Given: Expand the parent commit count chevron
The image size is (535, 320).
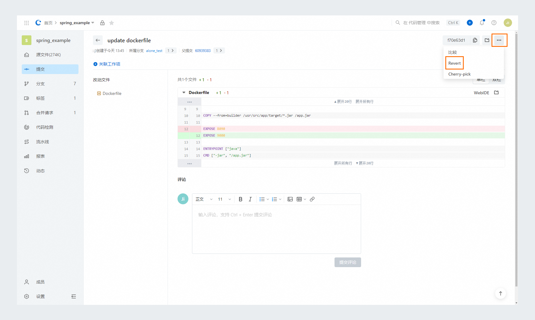Looking at the screenshot, I should click(219, 50).
